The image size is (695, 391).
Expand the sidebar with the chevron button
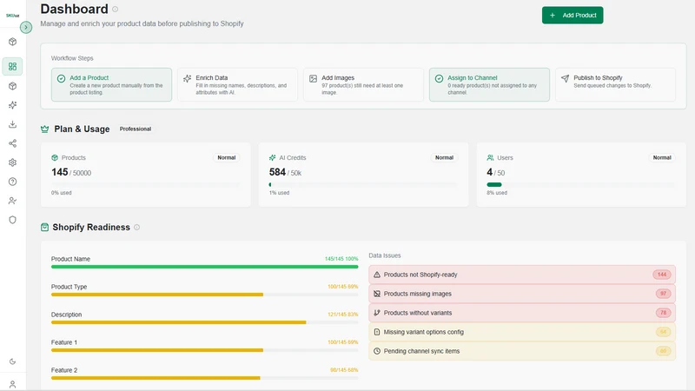26,28
